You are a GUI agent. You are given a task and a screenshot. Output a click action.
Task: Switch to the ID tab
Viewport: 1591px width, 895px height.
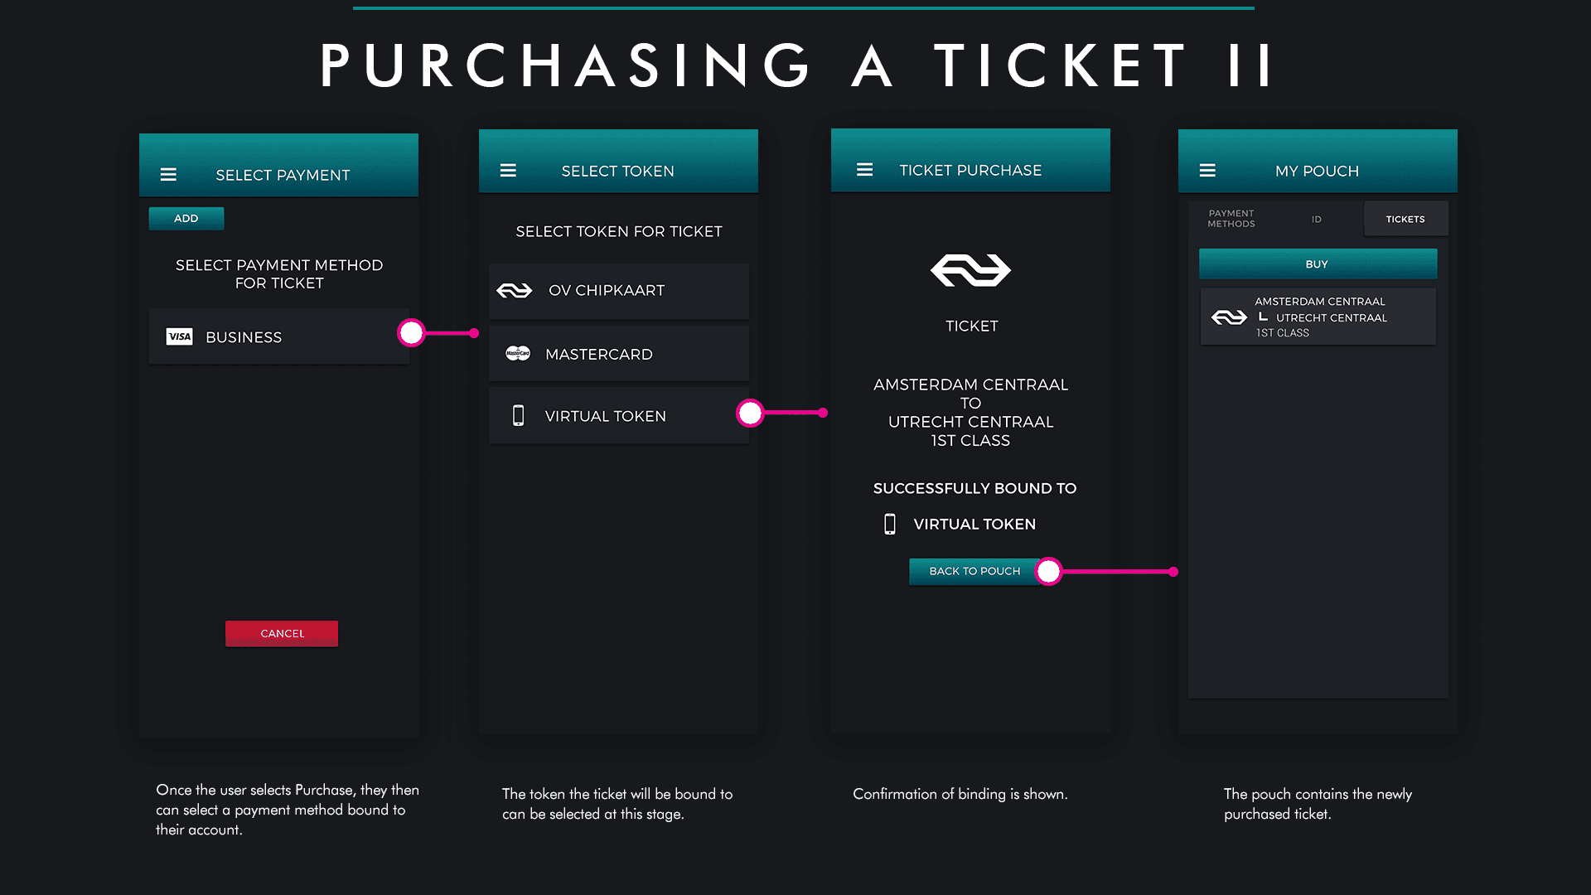click(x=1317, y=220)
